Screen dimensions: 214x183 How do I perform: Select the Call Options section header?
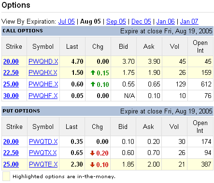[x=23, y=30]
